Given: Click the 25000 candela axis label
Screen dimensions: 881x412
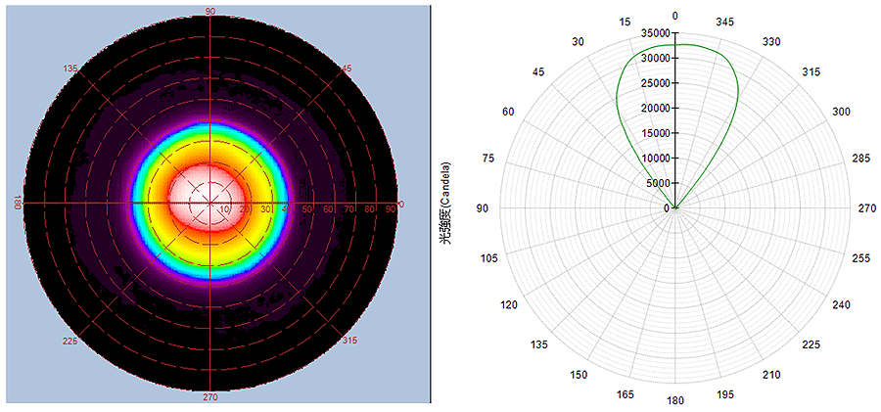Looking at the screenshot, I should tap(648, 83).
